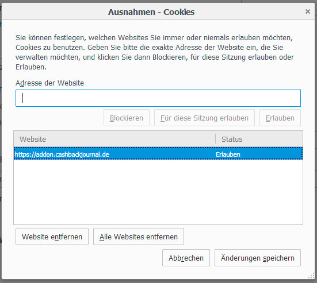
Task: Remove the selected site with Website entfernen
Action: 52,237
